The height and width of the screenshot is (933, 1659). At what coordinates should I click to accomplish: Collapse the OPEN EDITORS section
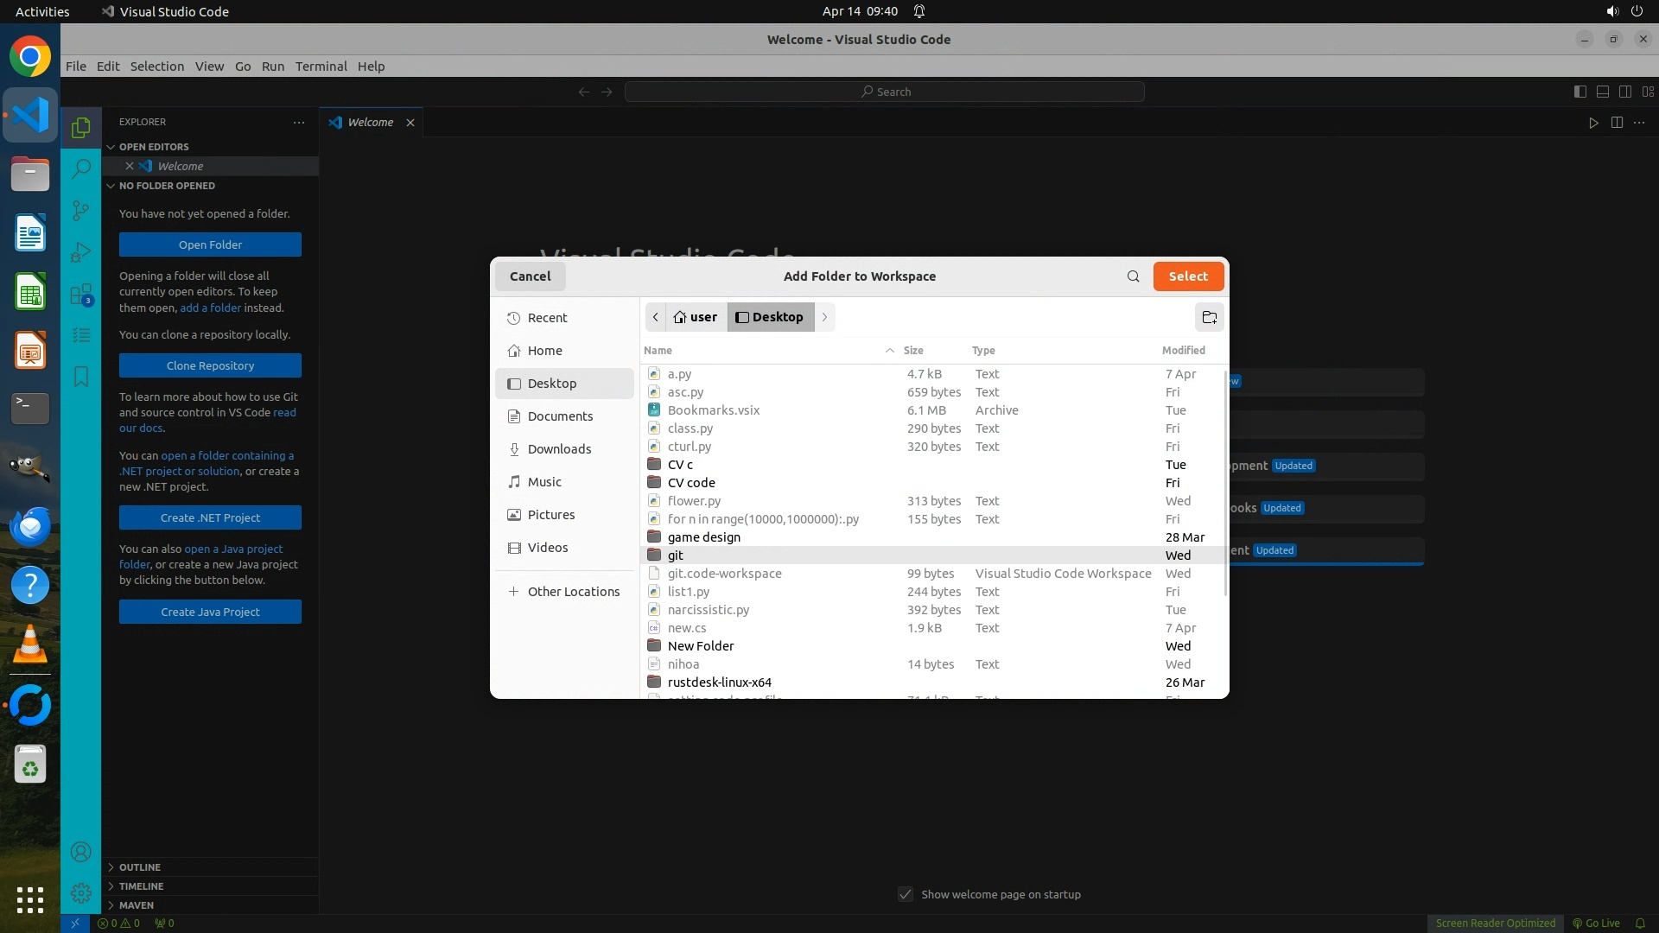coord(154,147)
